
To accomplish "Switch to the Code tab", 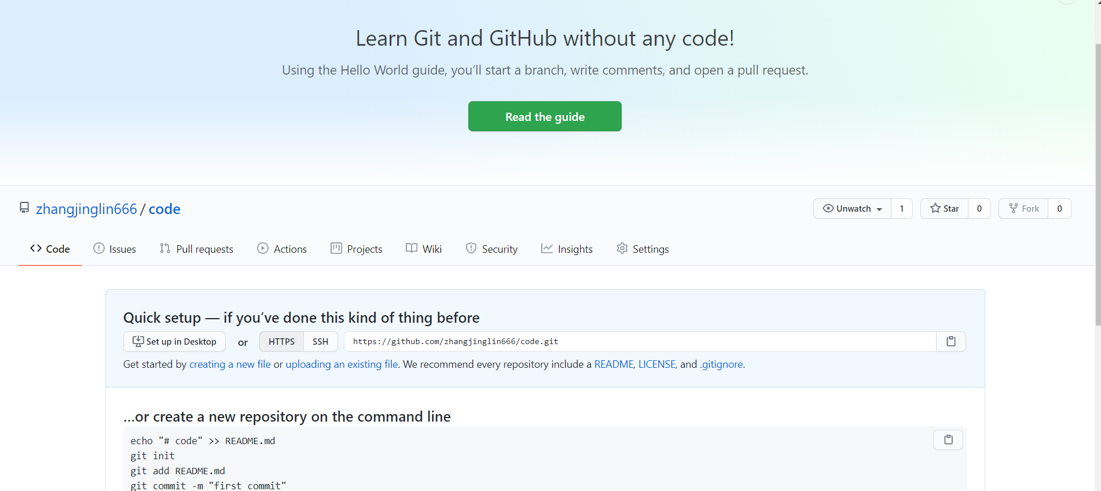I will (50, 249).
